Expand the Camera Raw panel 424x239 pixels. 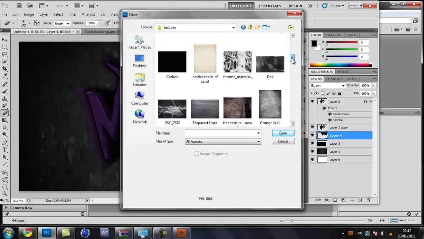(x=6, y=208)
